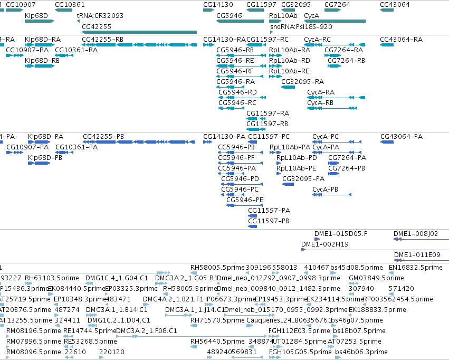Select the CG32095 gene label
The image size is (449, 360).
click(x=296, y=5)
